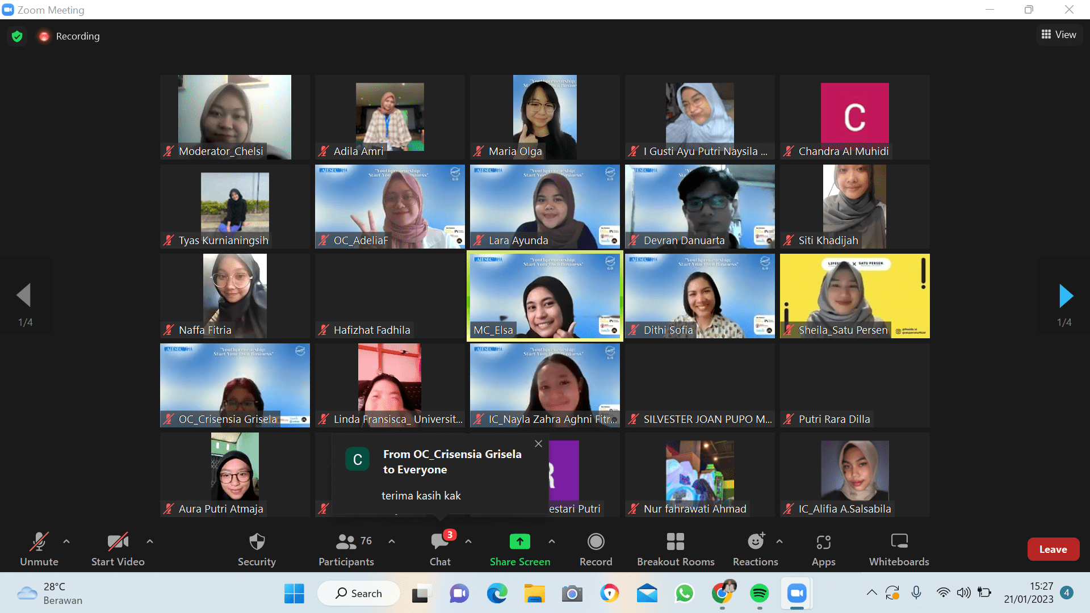Viewport: 1090px width, 613px height.
Task: Leave the meeting
Action: coord(1053,549)
